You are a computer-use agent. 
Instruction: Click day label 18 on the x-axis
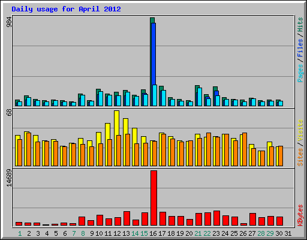click(171, 233)
